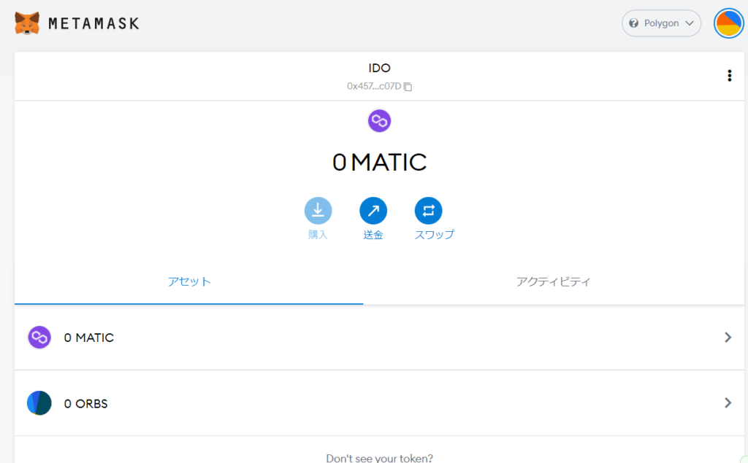Click the METAMASK wordmark text
This screenshot has width=748, height=463.
pyautogui.click(x=93, y=23)
